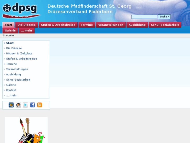
Task: Open Kontakt sidebar link
Action: [11, 90]
